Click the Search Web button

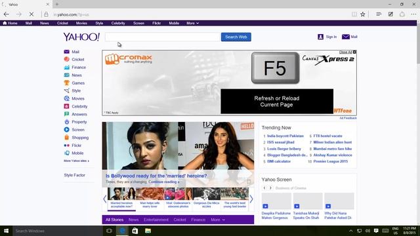[x=236, y=37]
